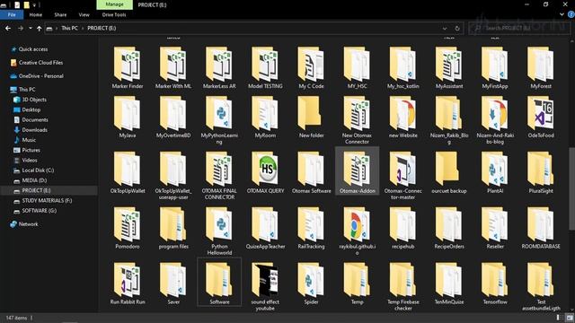Open the Otomax-Connector-master folder
The height and width of the screenshot is (323, 575).
click(x=403, y=176)
